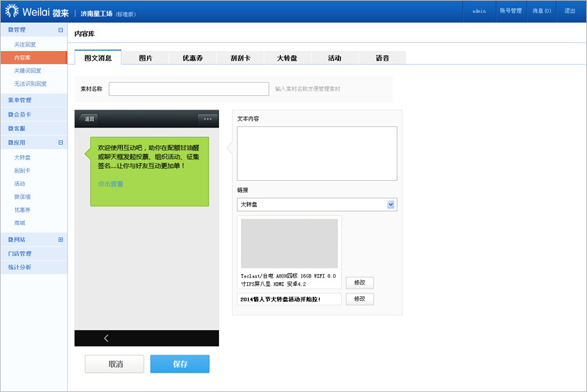Expand the 微网站 section plus icon
Screen dimensions: 587x392
[x=61, y=239]
